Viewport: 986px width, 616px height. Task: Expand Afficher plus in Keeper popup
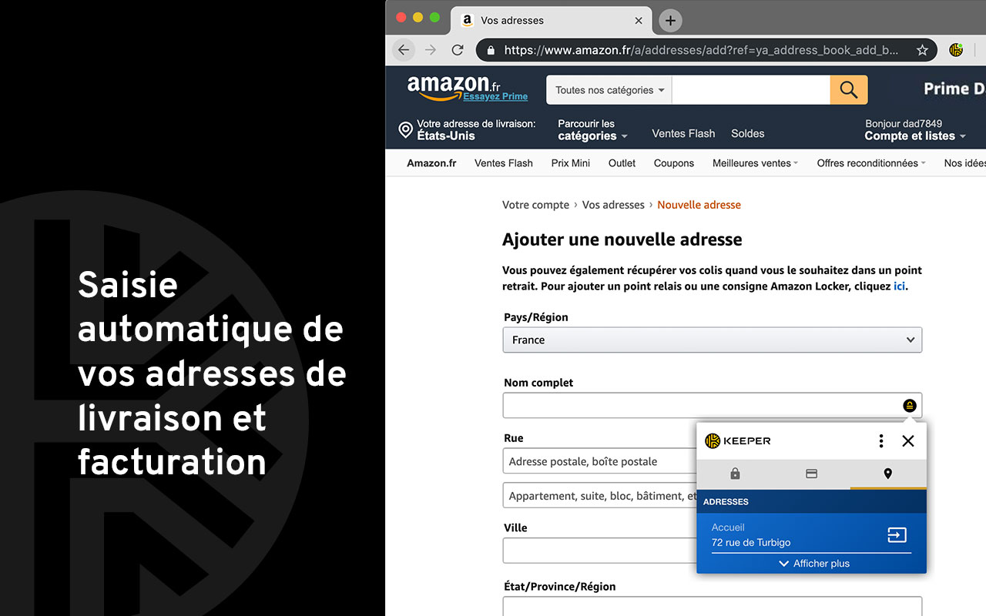pyautogui.click(x=813, y=564)
